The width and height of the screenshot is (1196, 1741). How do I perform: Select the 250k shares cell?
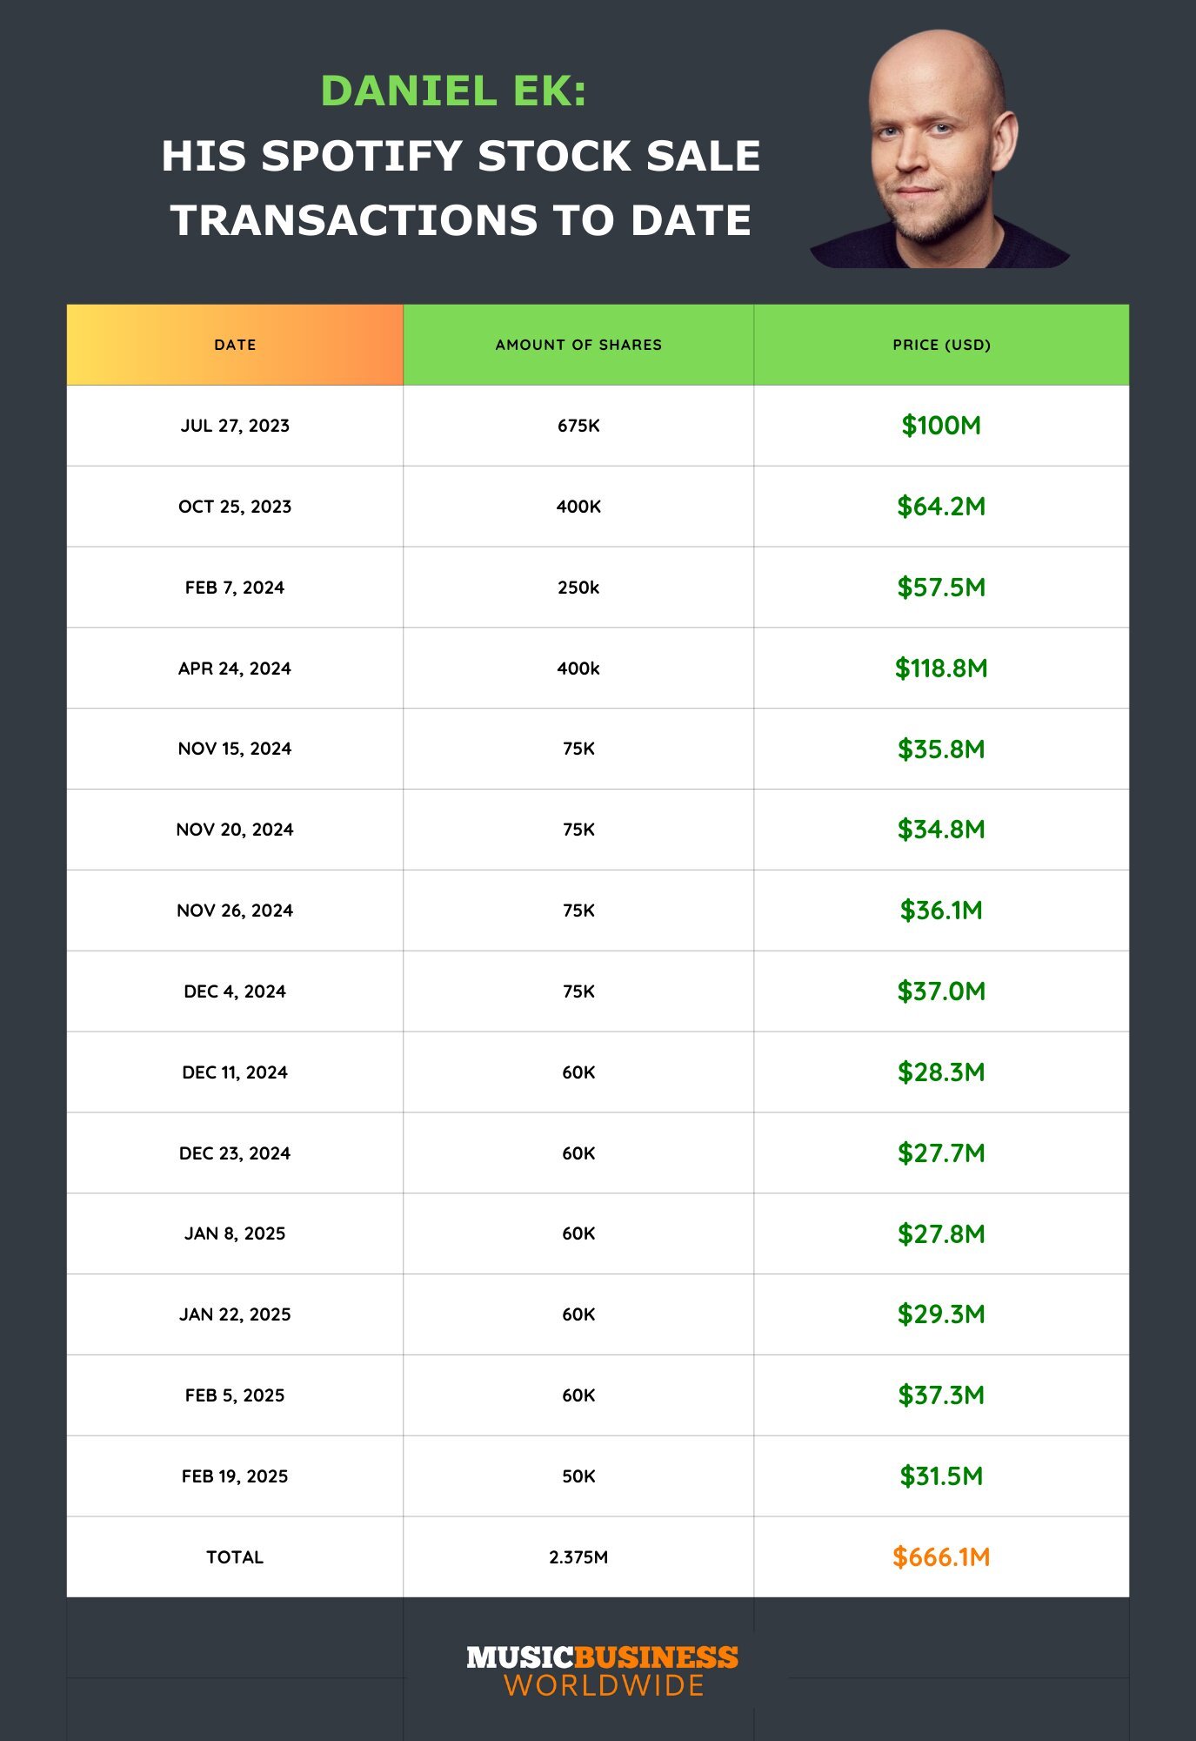click(x=578, y=588)
